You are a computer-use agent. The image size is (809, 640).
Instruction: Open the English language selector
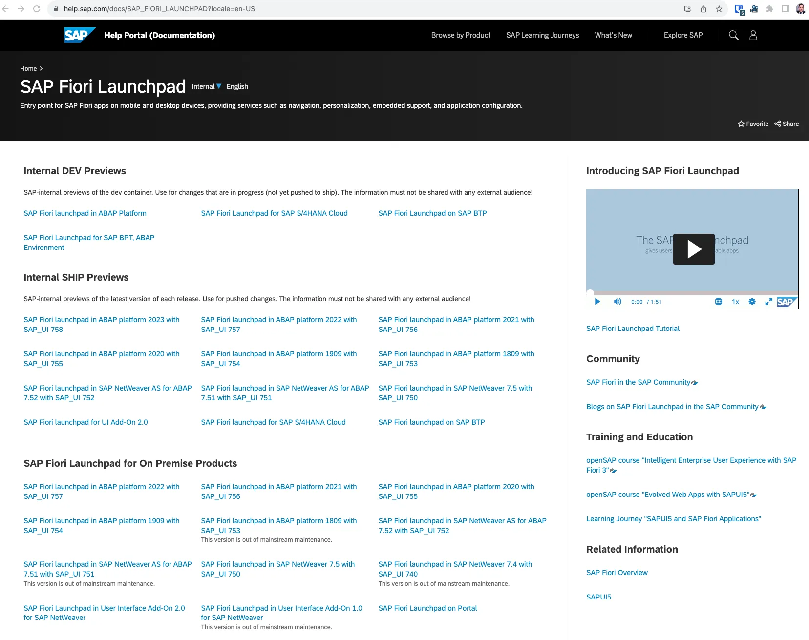237,86
